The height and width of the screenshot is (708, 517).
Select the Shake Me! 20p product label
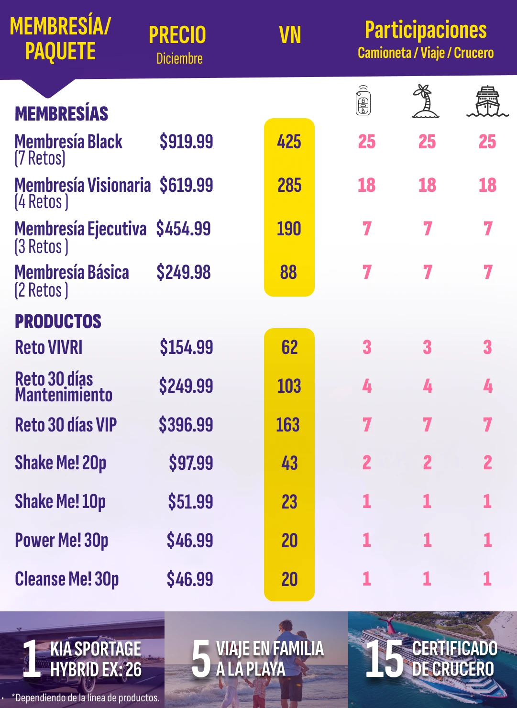click(x=60, y=463)
